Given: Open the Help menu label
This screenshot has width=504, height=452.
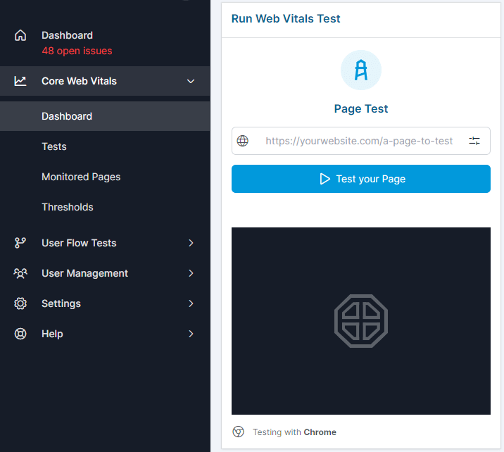Looking at the screenshot, I should [52, 334].
